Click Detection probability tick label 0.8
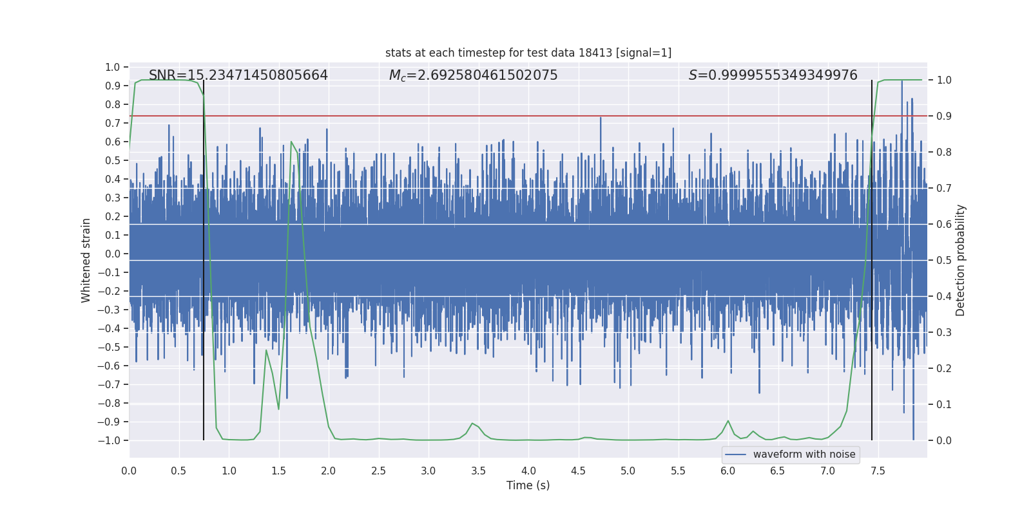Image resolution: width=1031 pixels, height=515 pixels. pos(944,152)
